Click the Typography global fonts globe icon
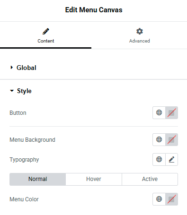The image size is (187, 215). [159, 159]
